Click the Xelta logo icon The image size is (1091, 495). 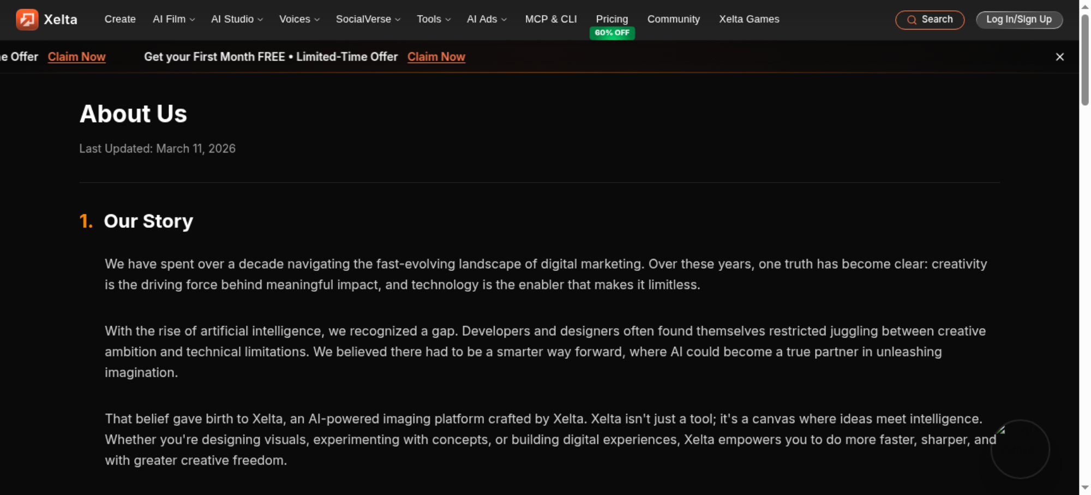27,20
